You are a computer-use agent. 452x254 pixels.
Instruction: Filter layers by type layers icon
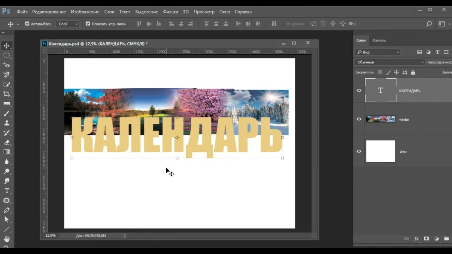[x=438, y=52]
